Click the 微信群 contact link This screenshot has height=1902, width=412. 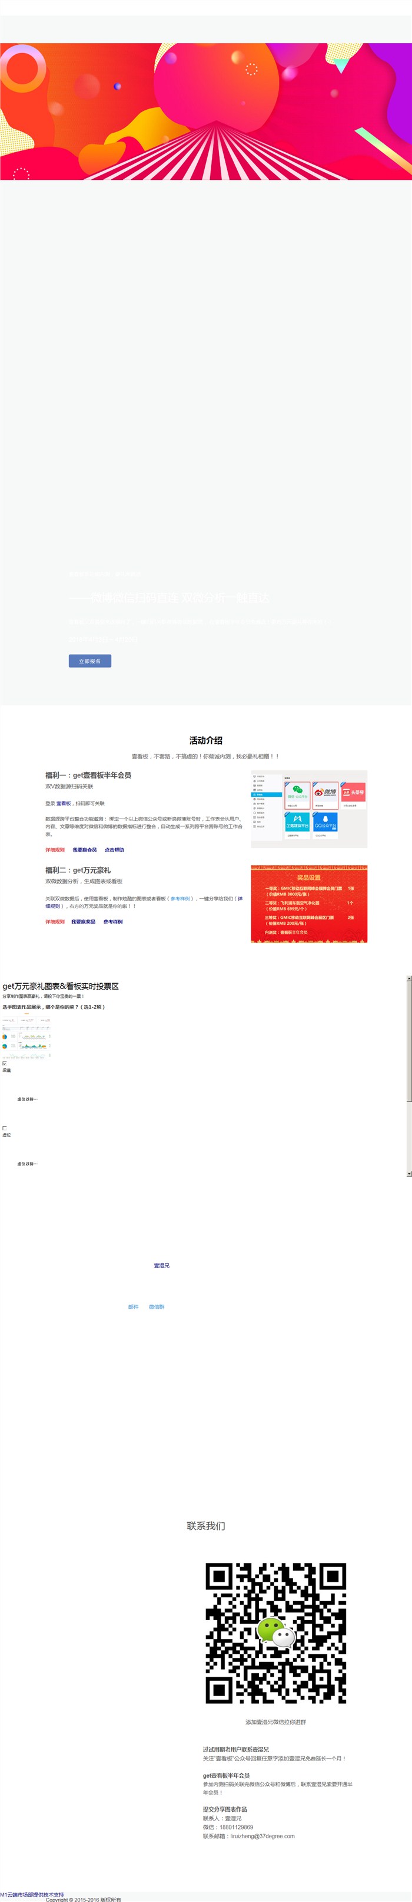pyautogui.click(x=156, y=1307)
